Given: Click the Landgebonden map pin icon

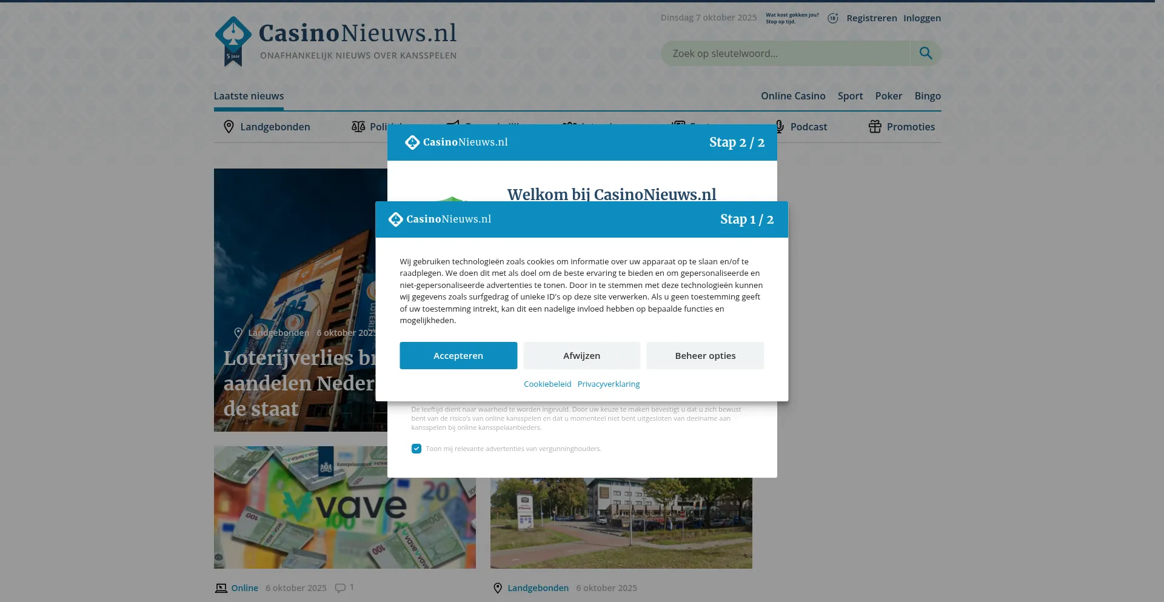Looking at the screenshot, I should pyautogui.click(x=229, y=127).
